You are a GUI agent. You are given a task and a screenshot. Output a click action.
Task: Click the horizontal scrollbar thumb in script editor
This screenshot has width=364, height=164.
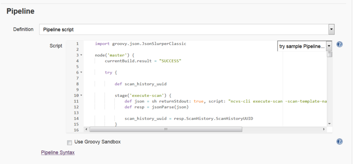166,129
